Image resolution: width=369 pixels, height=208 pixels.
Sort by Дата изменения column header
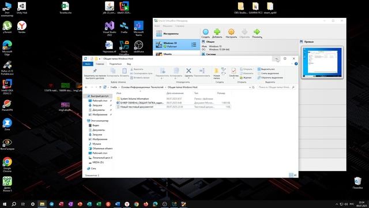coord(175,93)
